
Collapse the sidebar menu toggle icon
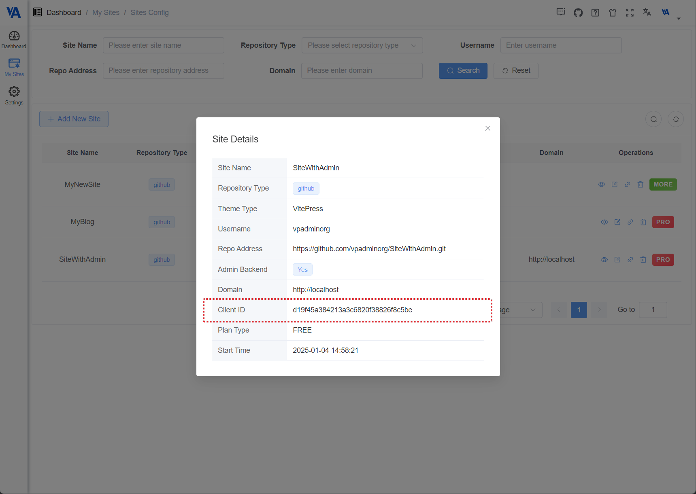38,12
